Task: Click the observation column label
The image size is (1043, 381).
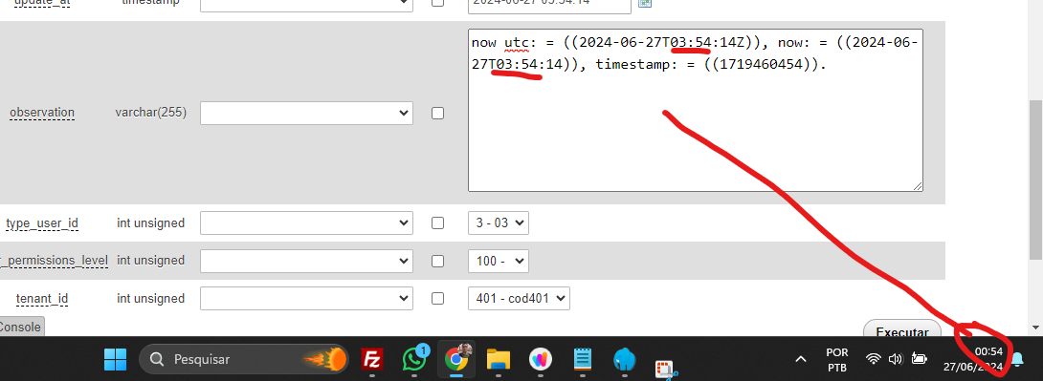Action: (x=42, y=112)
